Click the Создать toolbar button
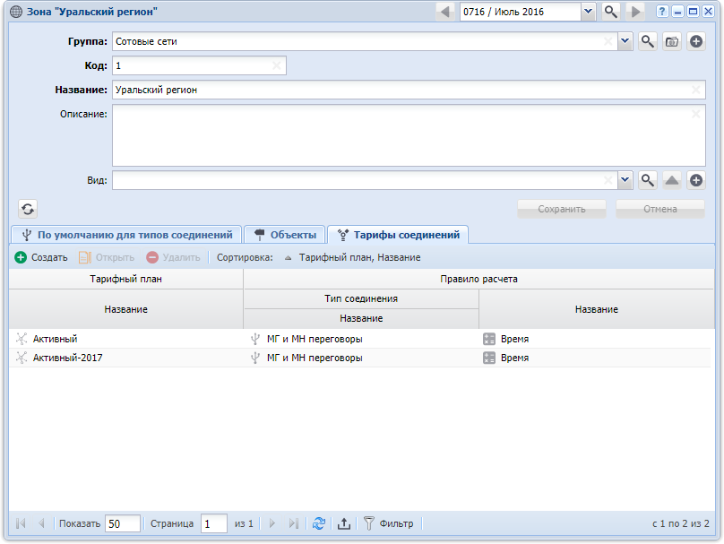The width and height of the screenshot is (724, 544). (41, 257)
